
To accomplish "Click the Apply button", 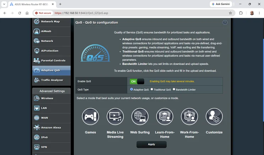I will point(152,144).
